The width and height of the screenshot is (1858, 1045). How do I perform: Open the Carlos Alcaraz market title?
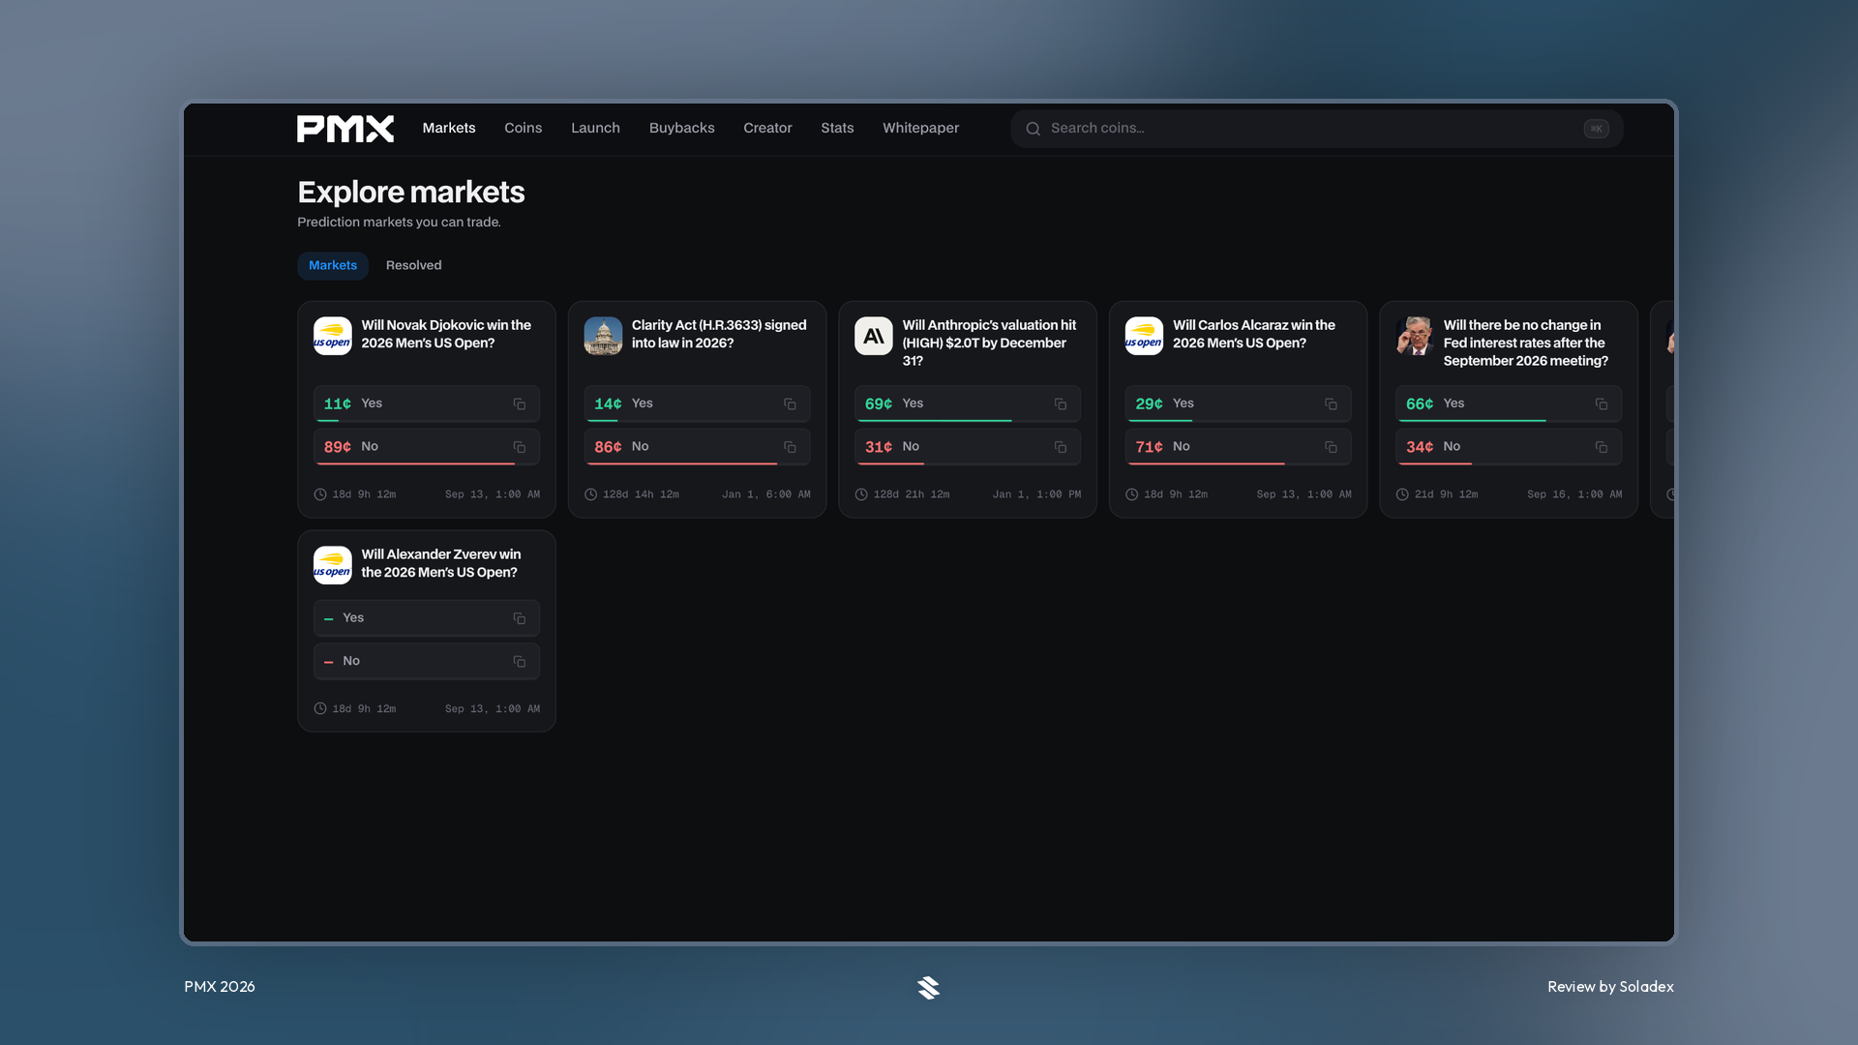point(1254,334)
